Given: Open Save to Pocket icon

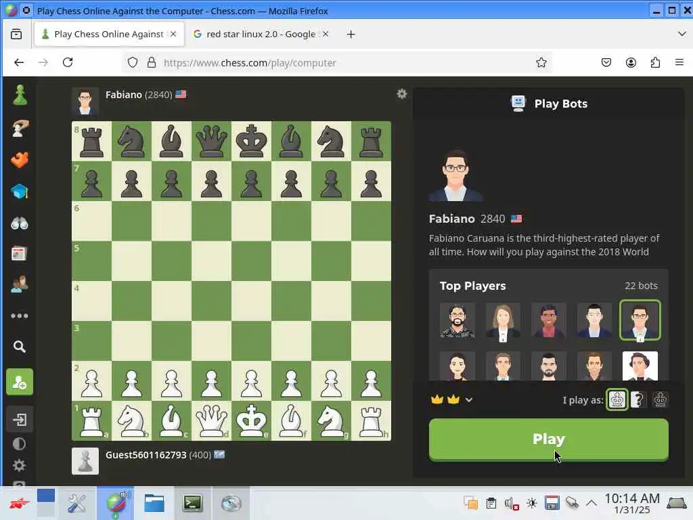Looking at the screenshot, I should [x=606, y=62].
